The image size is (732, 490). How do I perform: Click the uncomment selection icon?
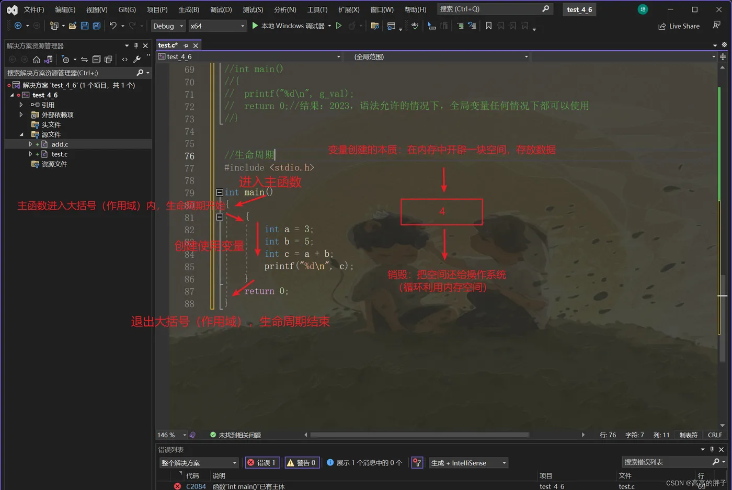click(x=472, y=26)
